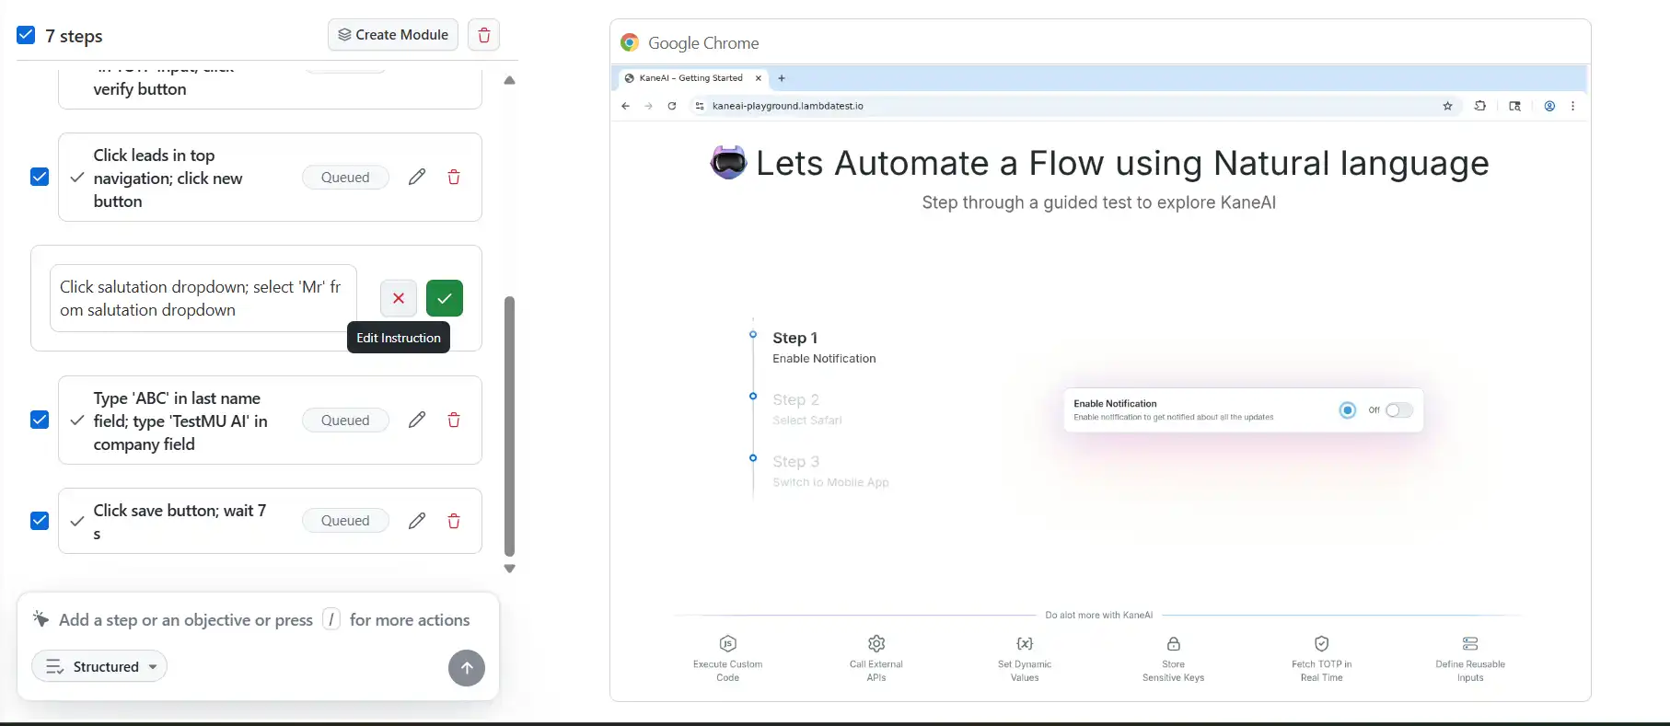Click the KaneAI mascot logo in heading

(728, 163)
